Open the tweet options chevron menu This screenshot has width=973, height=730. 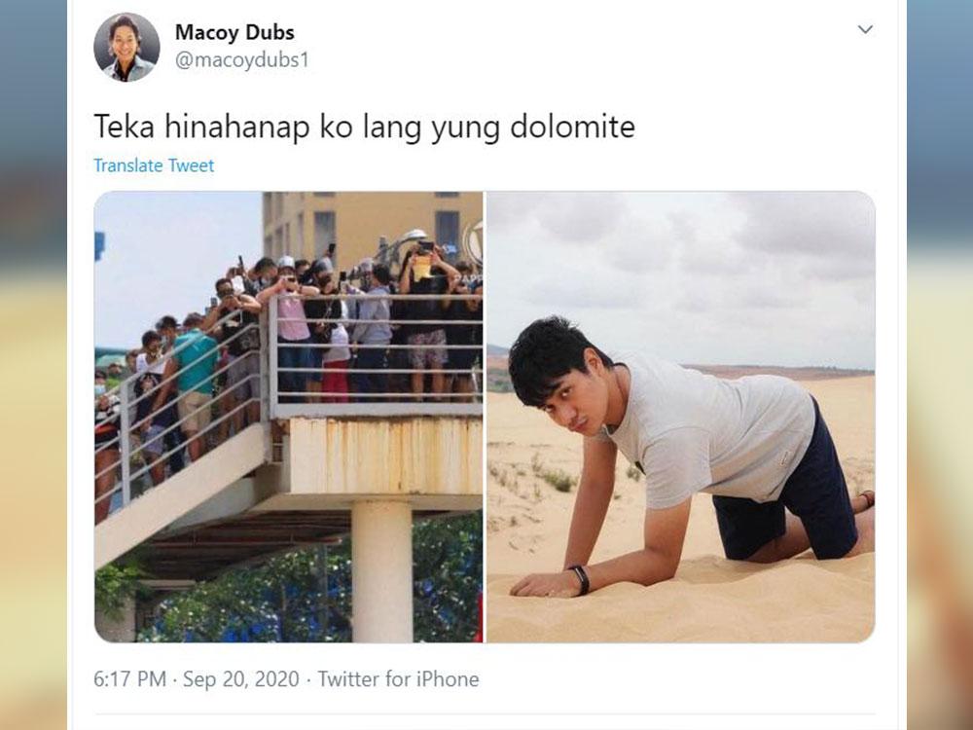(865, 29)
